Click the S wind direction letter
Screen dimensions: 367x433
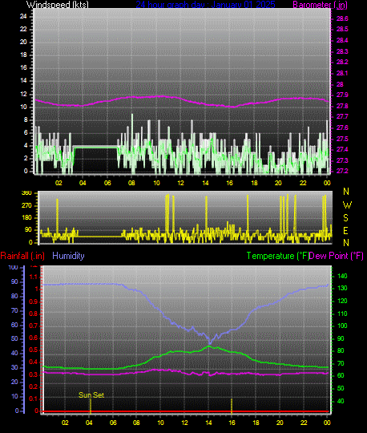[x=345, y=218]
